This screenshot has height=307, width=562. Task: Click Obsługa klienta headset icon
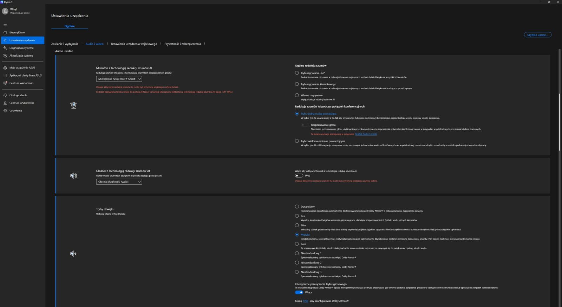tap(5, 95)
